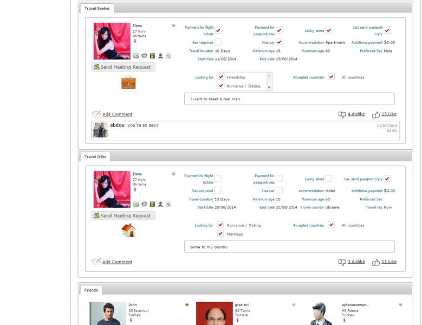Click the 3 dislike link
The image size is (422, 325).
[356, 262]
